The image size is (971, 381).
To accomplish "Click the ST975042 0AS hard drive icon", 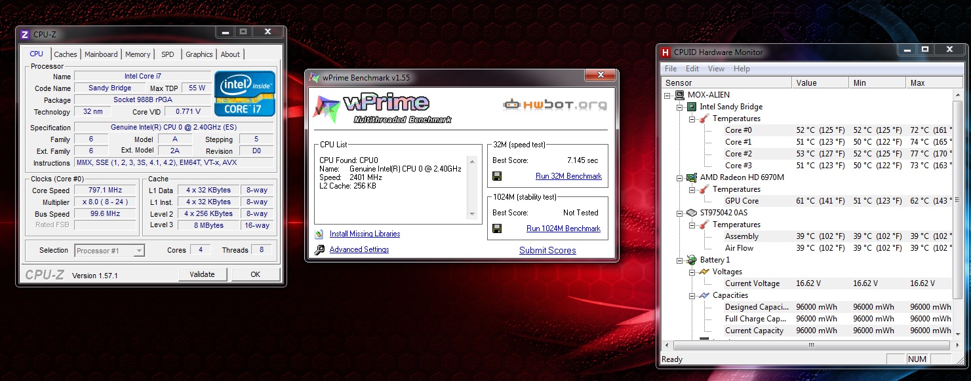I will coord(692,213).
